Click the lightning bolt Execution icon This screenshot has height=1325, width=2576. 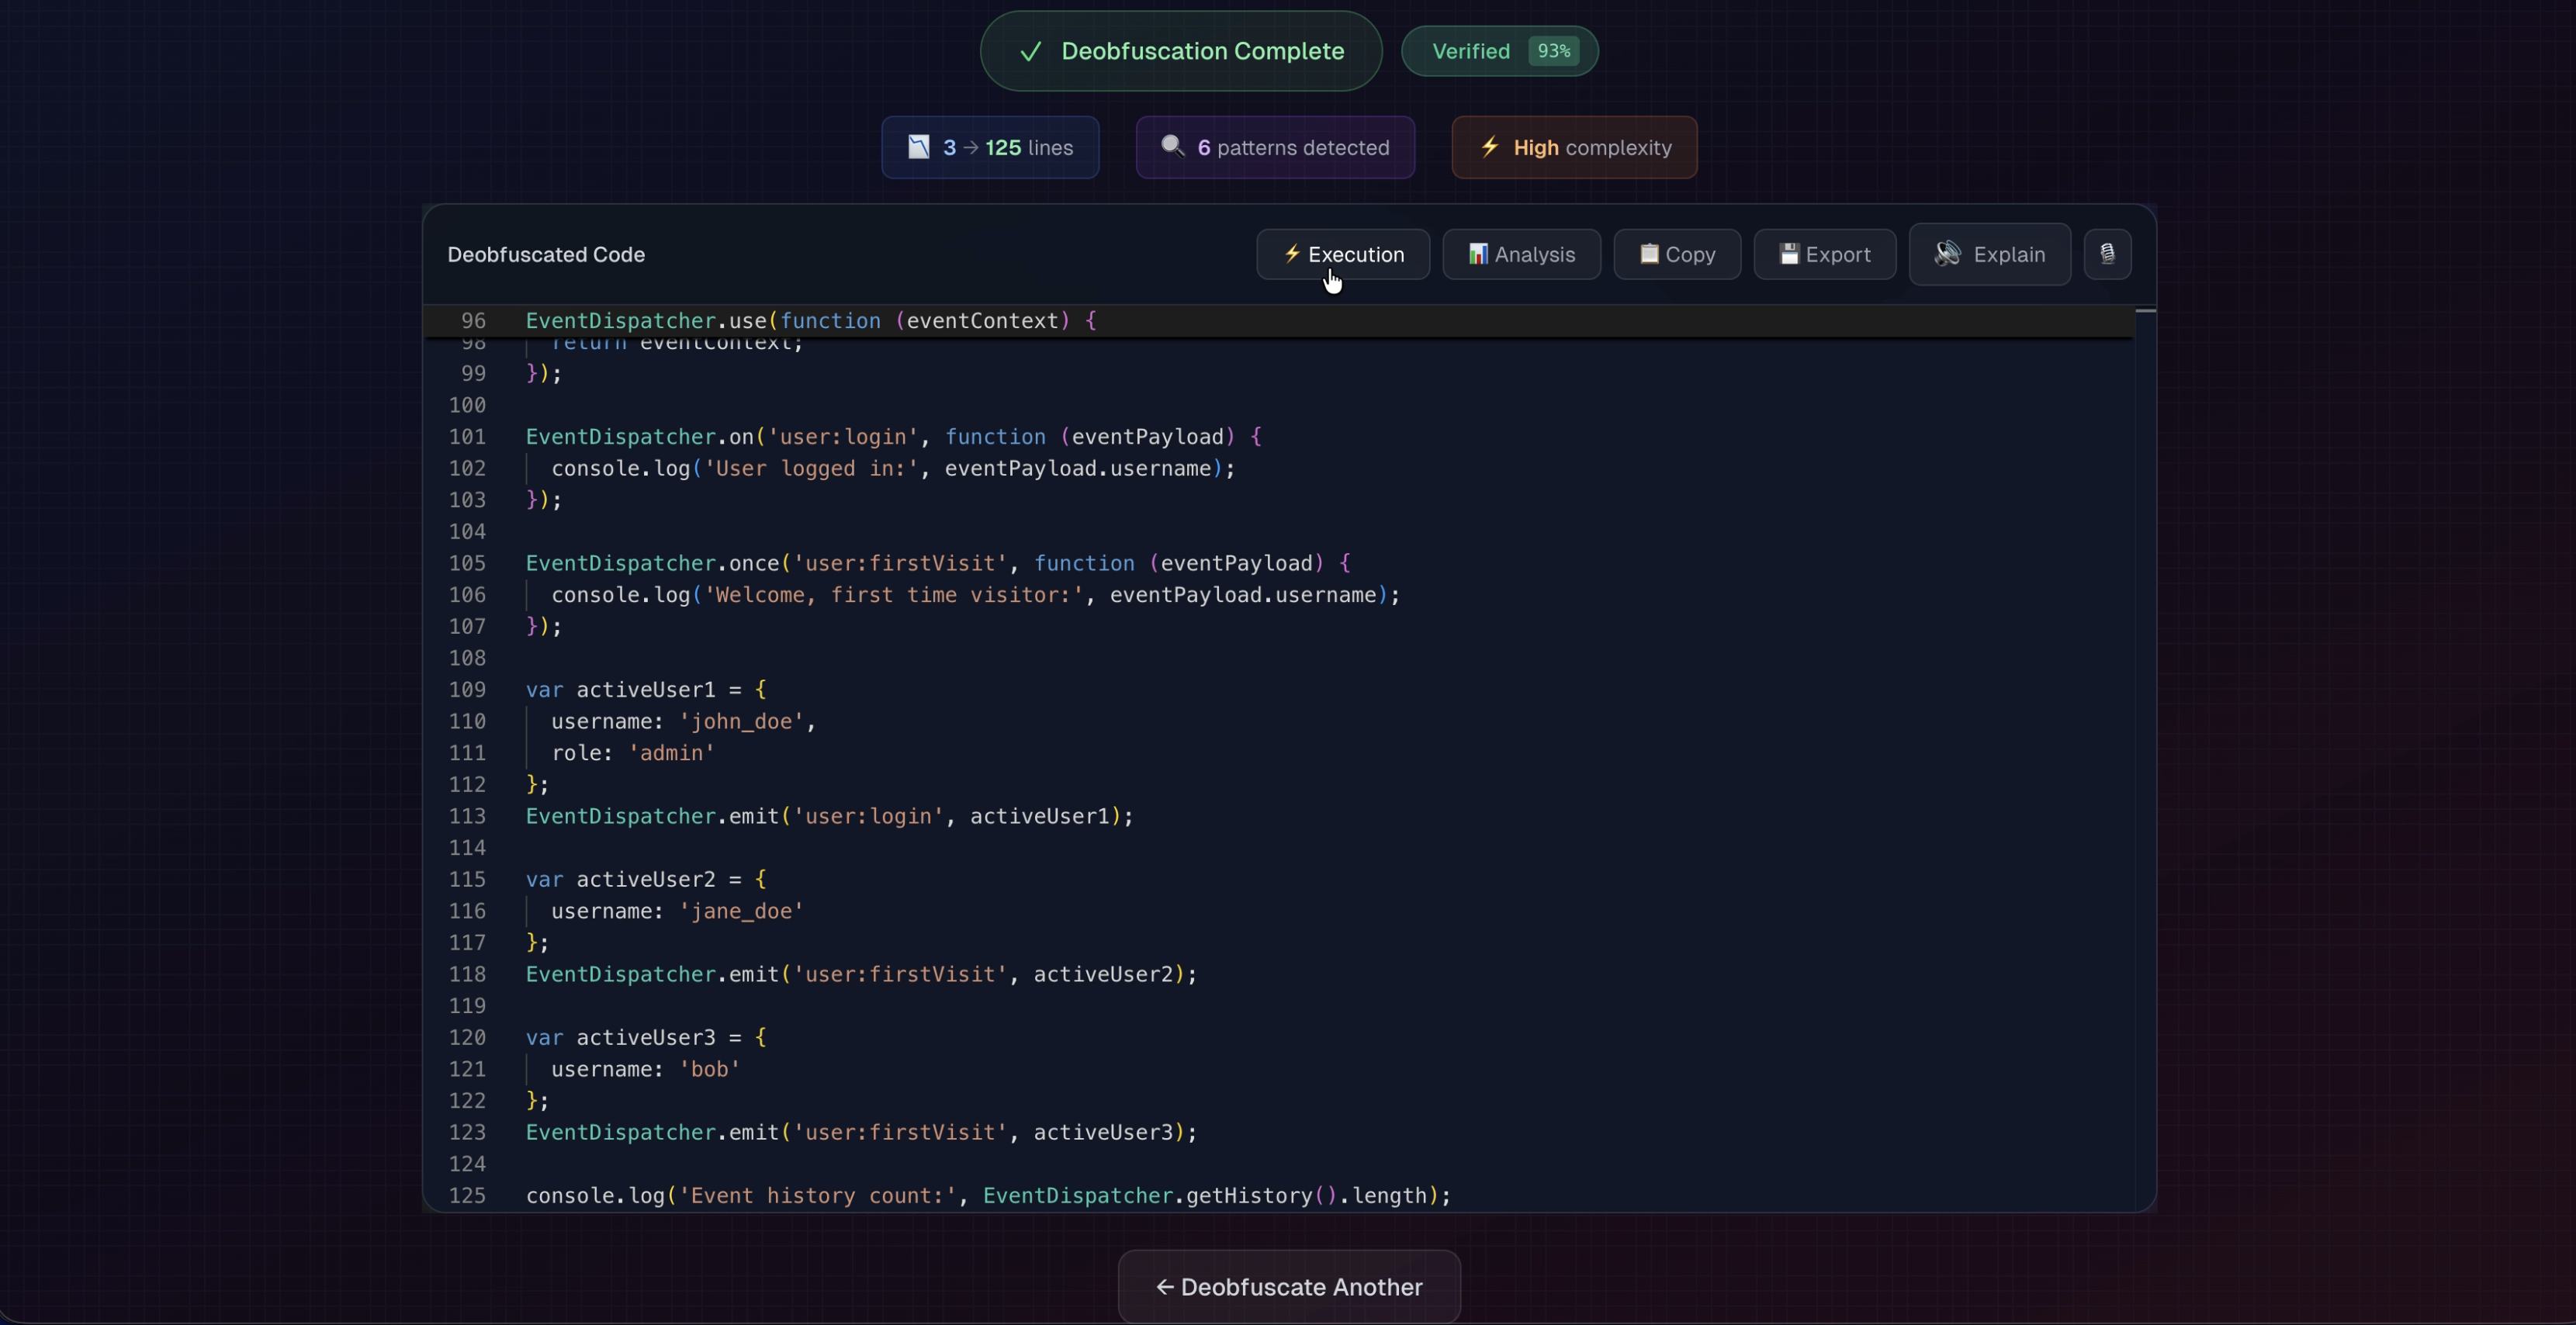pyautogui.click(x=1292, y=254)
